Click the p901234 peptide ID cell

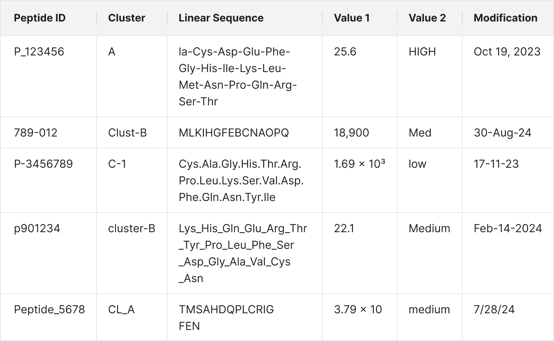[37, 228]
